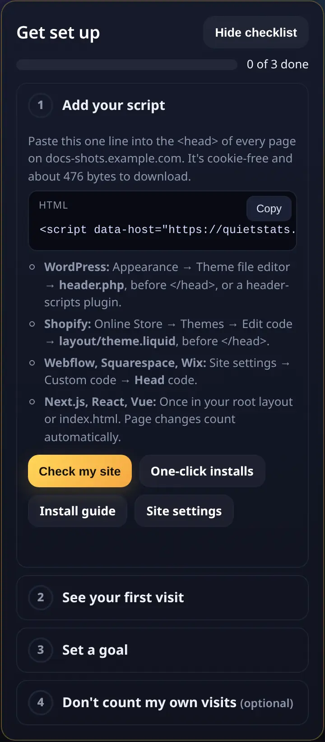Collapse the Add your script step header
This screenshot has height=742, width=325.
click(x=162, y=105)
